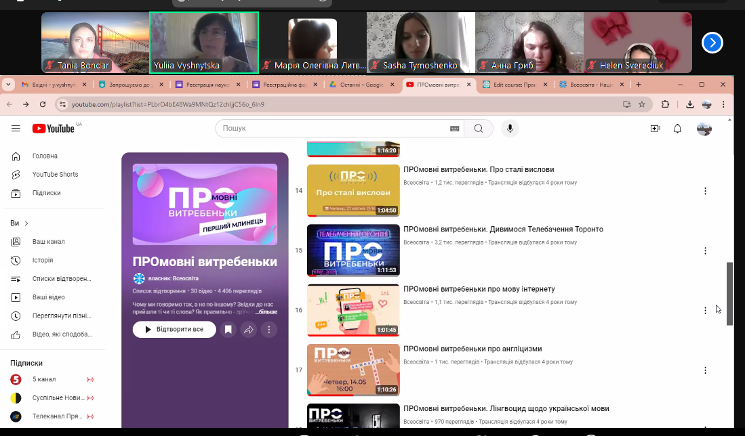Viewport: 745px width, 436px height.
Task: Open video about англіцизми title link
Action: tap(472, 349)
